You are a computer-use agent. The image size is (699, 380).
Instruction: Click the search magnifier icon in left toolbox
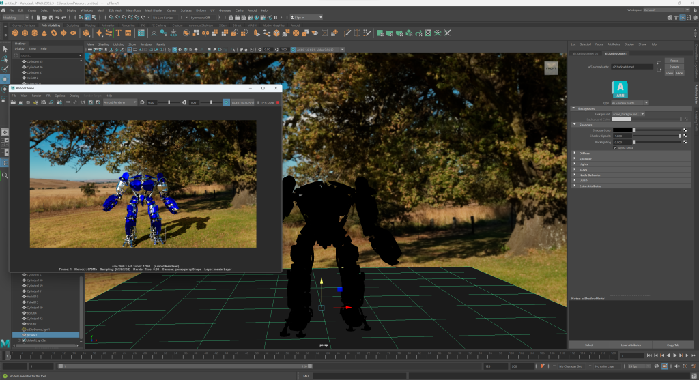click(5, 175)
